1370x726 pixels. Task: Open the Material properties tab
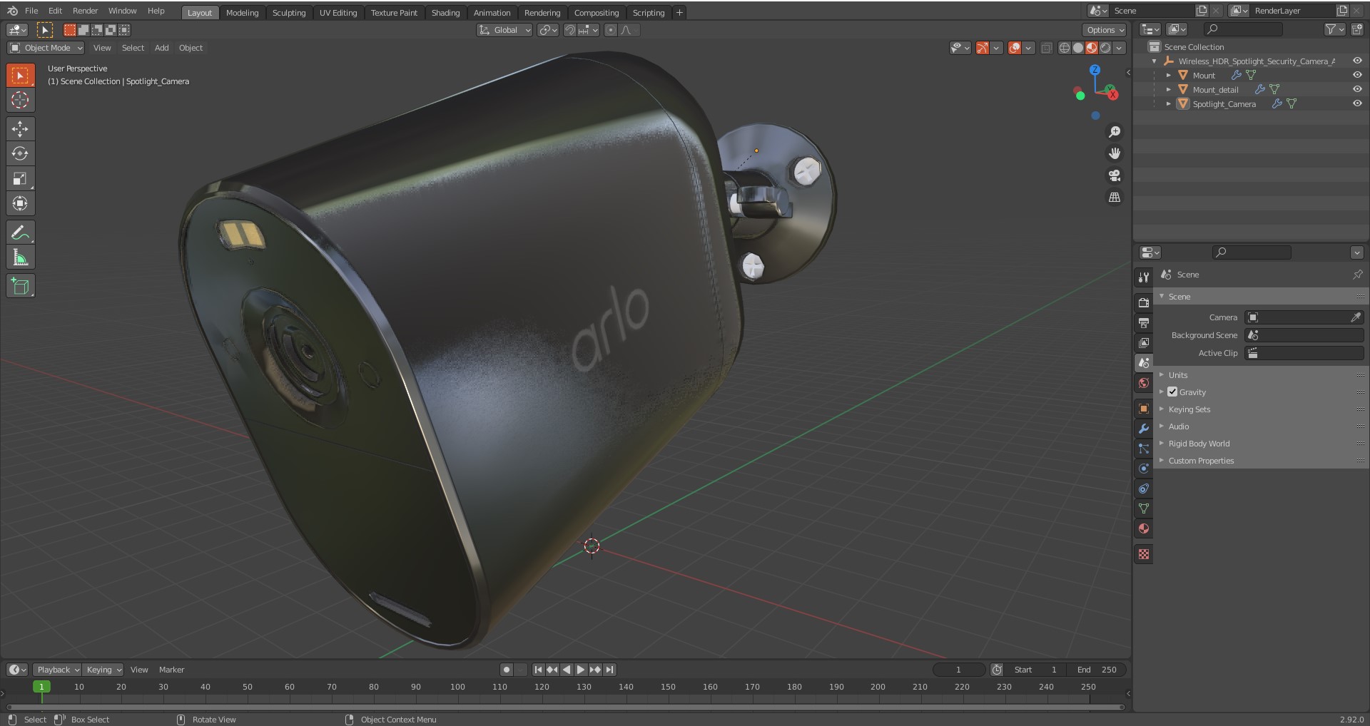1144,528
